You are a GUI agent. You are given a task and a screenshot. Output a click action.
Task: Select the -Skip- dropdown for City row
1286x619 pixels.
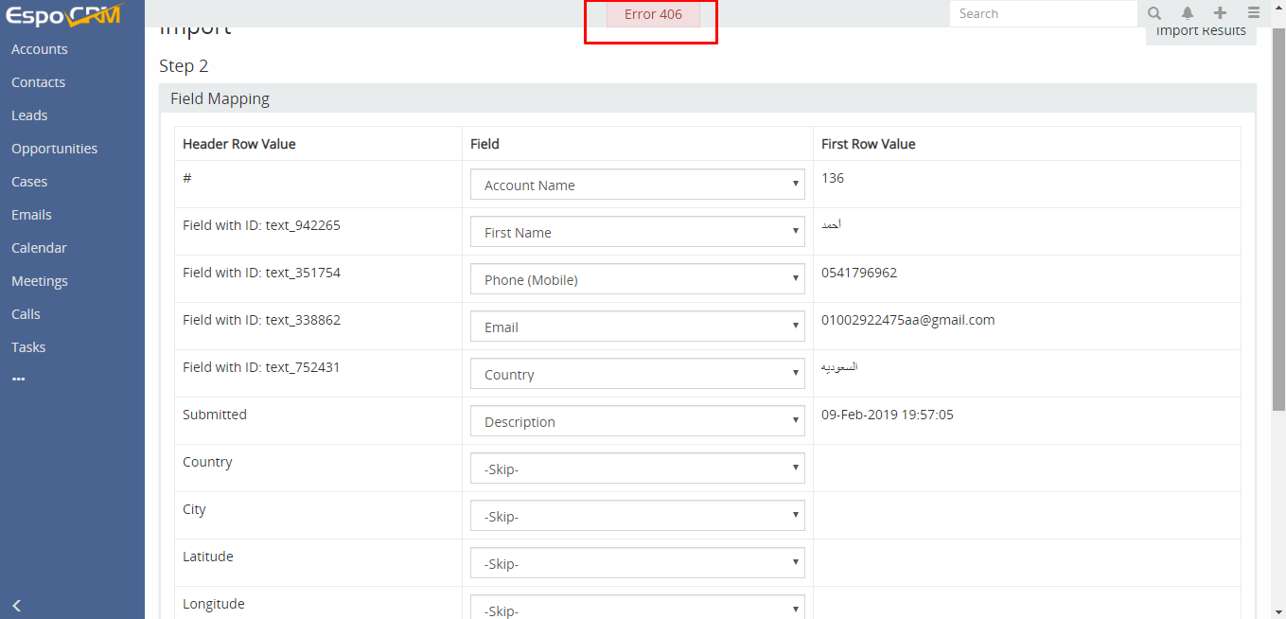[x=637, y=517]
